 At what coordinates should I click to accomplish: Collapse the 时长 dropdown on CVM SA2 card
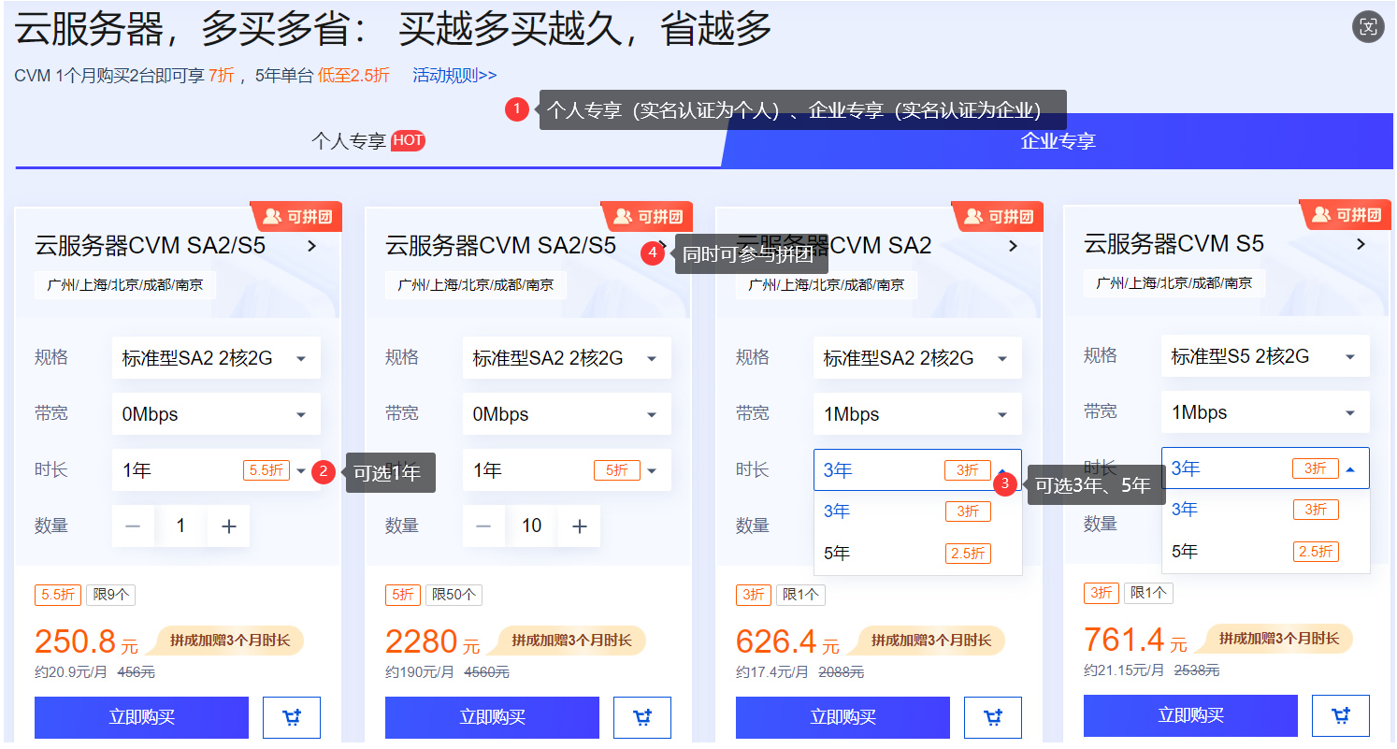pyautogui.click(x=917, y=470)
